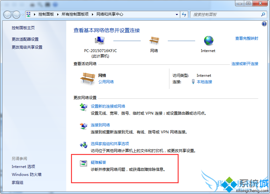The height and width of the screenshot is (194, 270).
Task: Click the 疑难解答 troubleshooter icon
Action: [83, 163]
